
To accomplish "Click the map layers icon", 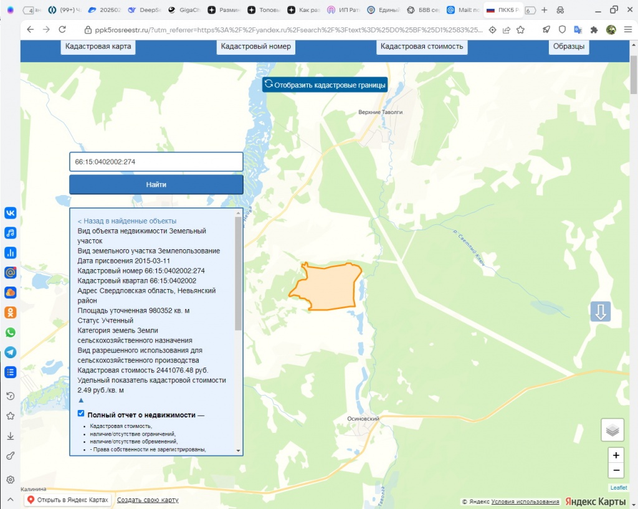I will click(x=612, y=430).
